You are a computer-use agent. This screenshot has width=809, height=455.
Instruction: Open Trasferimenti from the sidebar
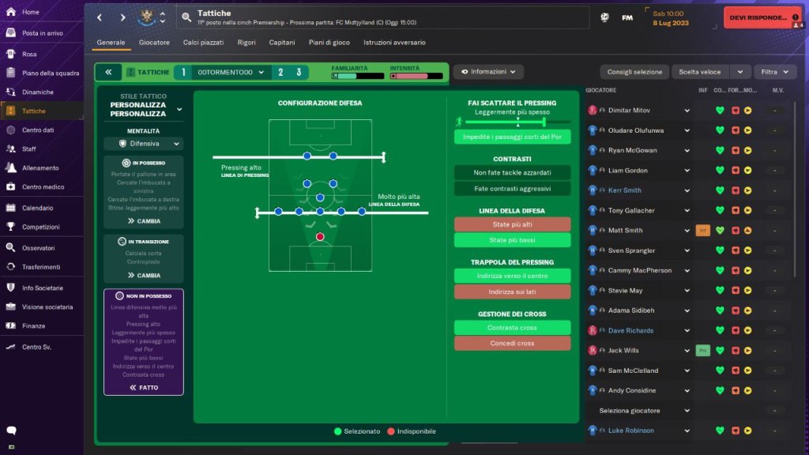(10, 267)
